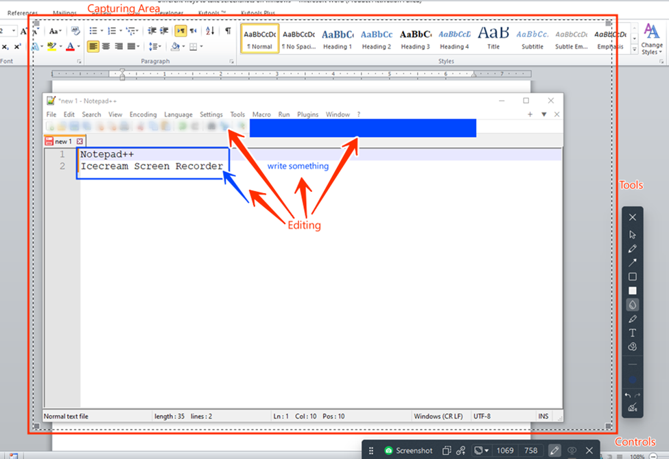Select the filled rectangle tool
Image resolution: width=669 pixels, height=459 pixels.
tap(633, 290)
